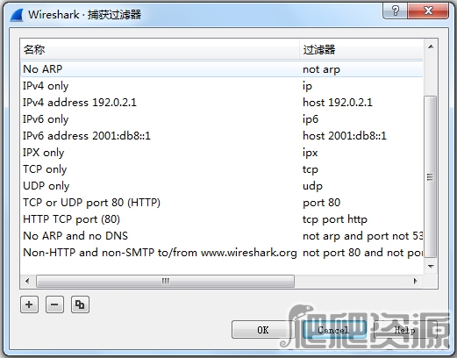Select "IPv4 address 192.0.2.1" filter name
The height and width of the screenshot is (358, 457).
tap(80, 103)
